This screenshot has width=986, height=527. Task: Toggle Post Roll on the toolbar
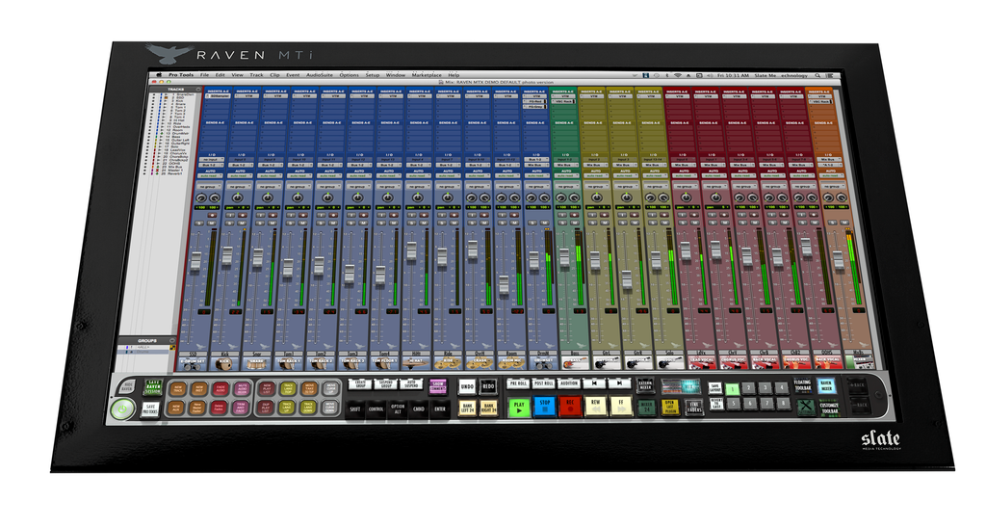click(x=543, y=383)
